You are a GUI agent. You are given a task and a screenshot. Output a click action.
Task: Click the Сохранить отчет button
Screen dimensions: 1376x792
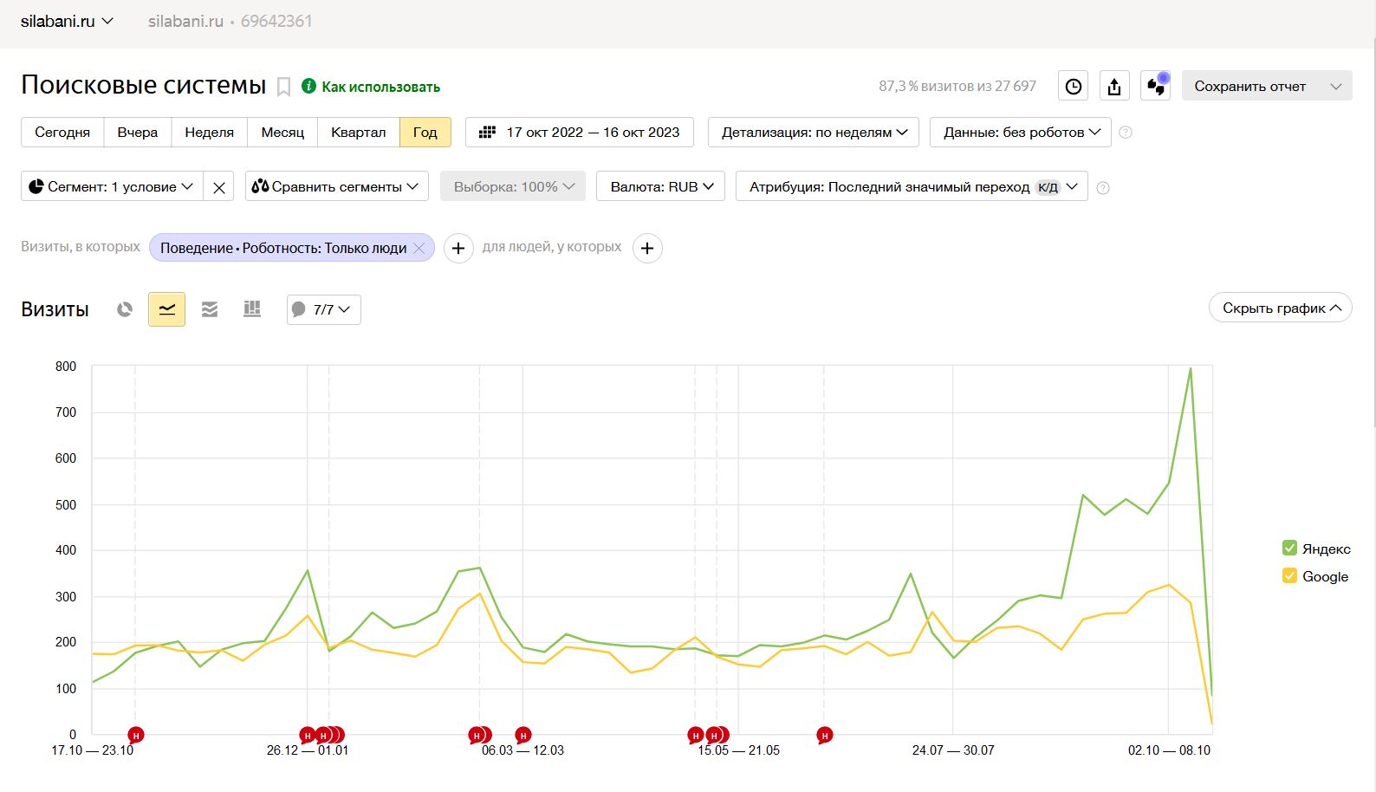[1249, 86]
